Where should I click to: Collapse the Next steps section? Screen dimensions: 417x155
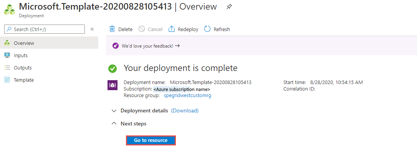[x=113, y=124]
